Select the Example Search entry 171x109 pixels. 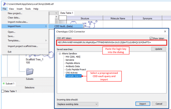click(73, 76)
